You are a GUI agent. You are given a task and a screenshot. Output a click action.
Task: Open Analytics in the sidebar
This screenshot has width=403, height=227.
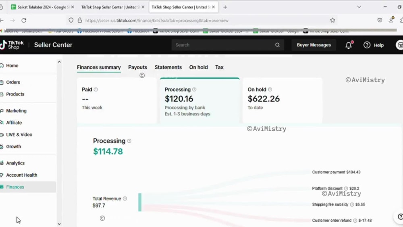(15, 163)
